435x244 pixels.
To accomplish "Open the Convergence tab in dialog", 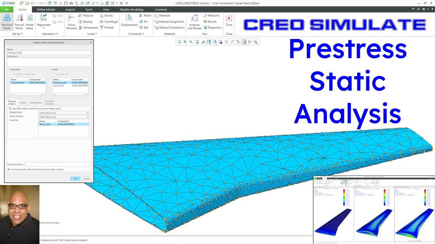I will click(x=36, y=102).
